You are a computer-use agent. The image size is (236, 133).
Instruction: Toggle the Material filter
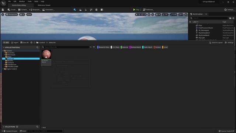coord(124,47)
